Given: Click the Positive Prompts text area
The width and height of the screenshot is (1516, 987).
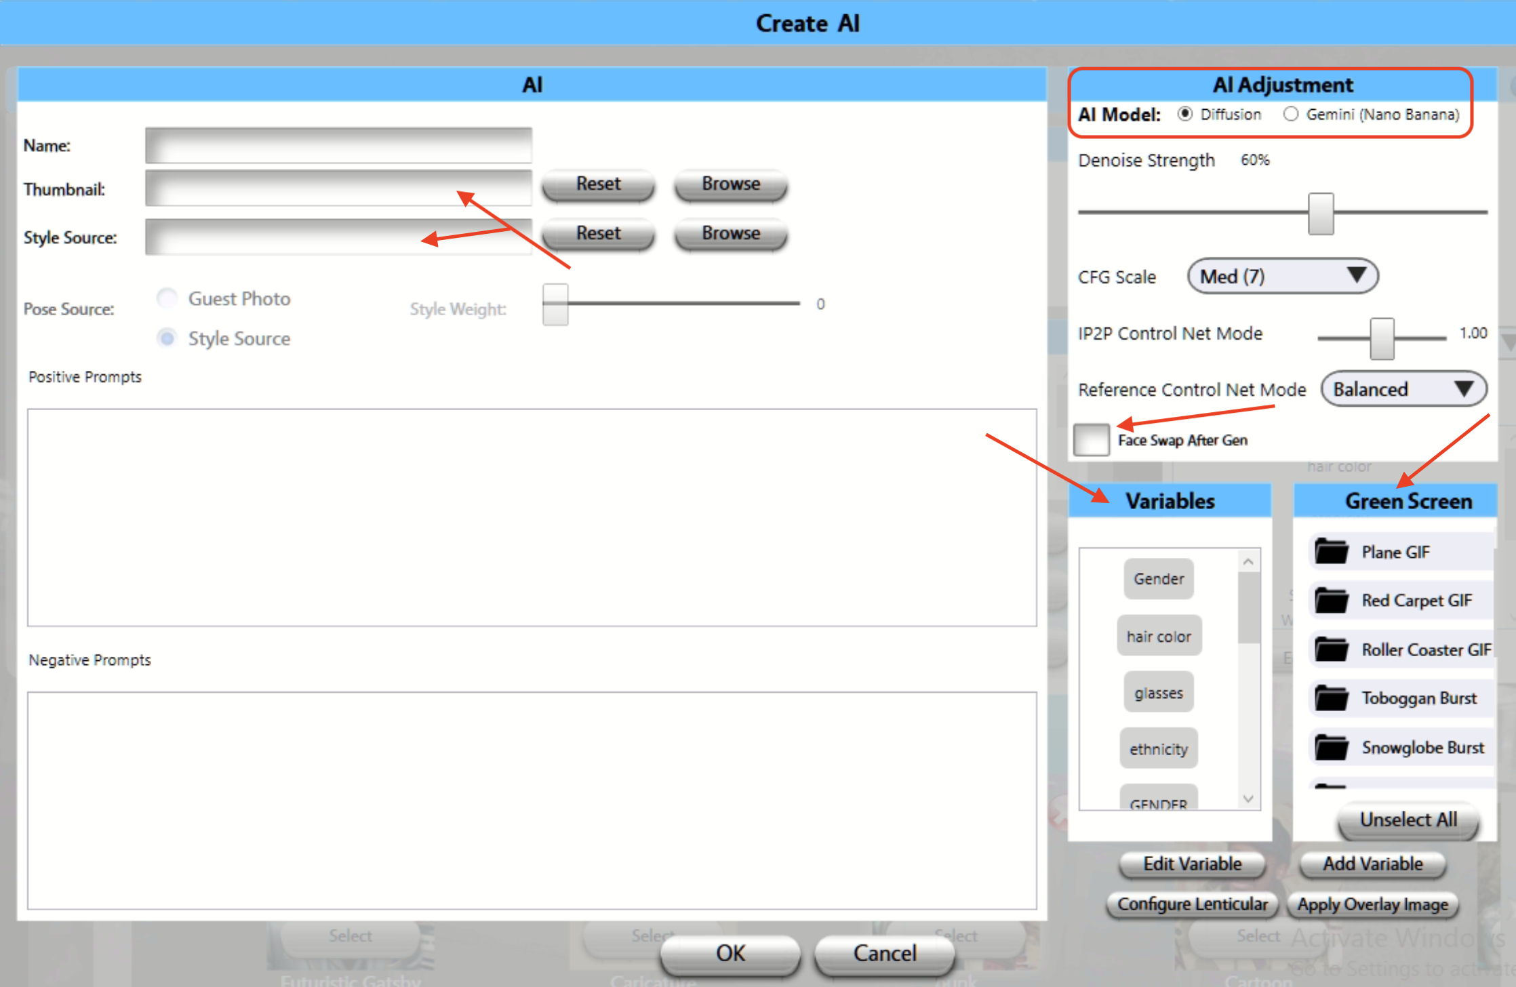Looking at the screenshot, I should (x=532, y=517).
